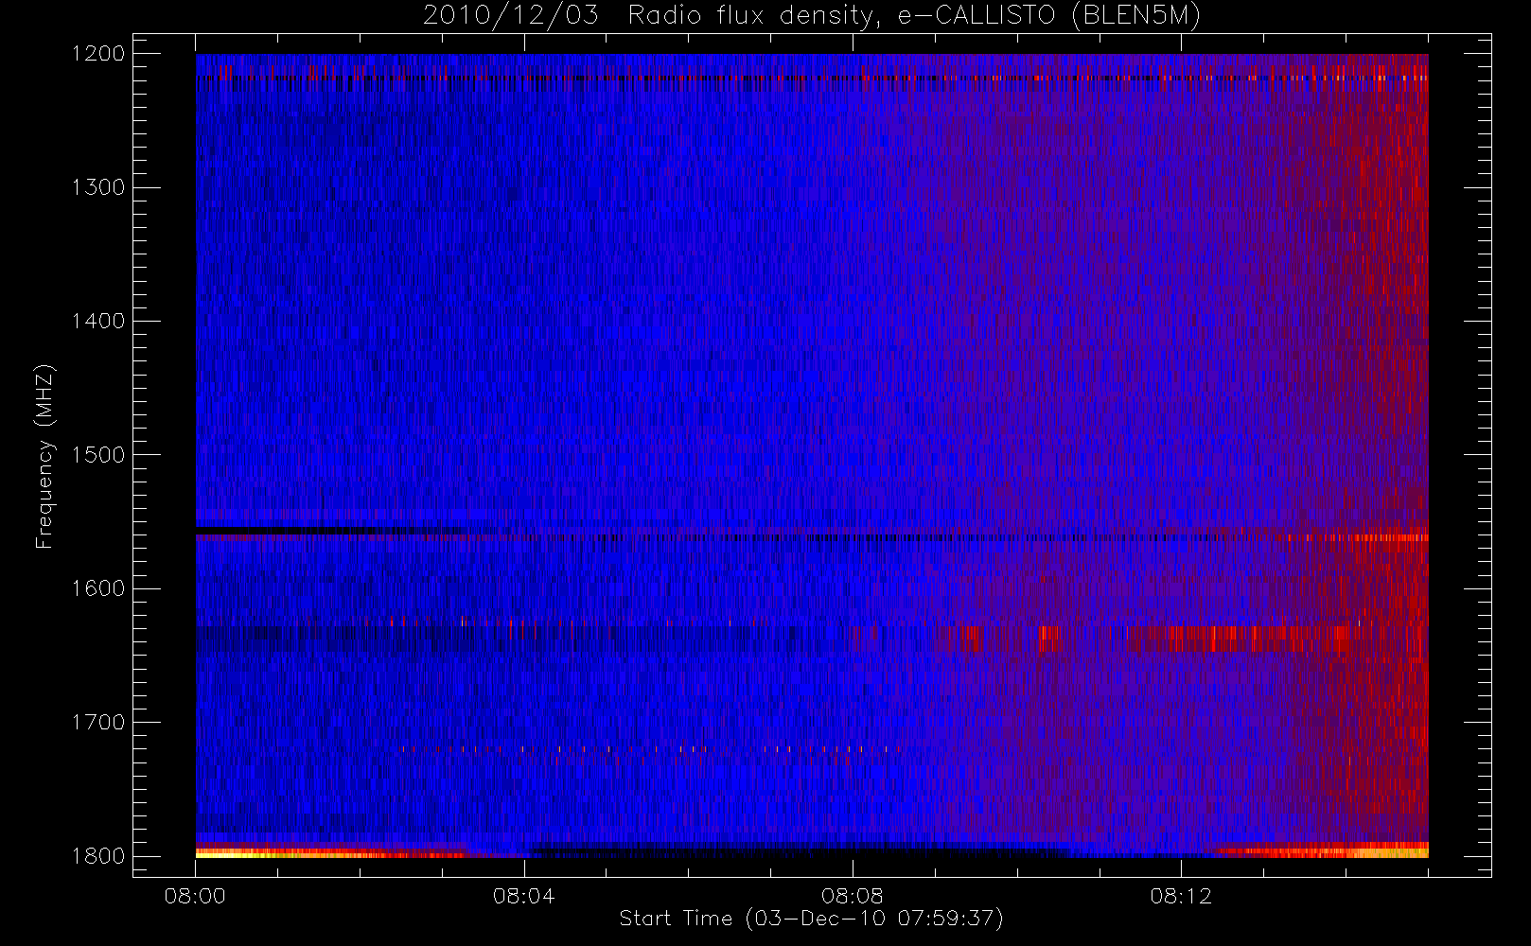The image size is (1531, 946).
Task: Click the Frequency (MHZ) vertical axis title
Action: coord(44,456)
